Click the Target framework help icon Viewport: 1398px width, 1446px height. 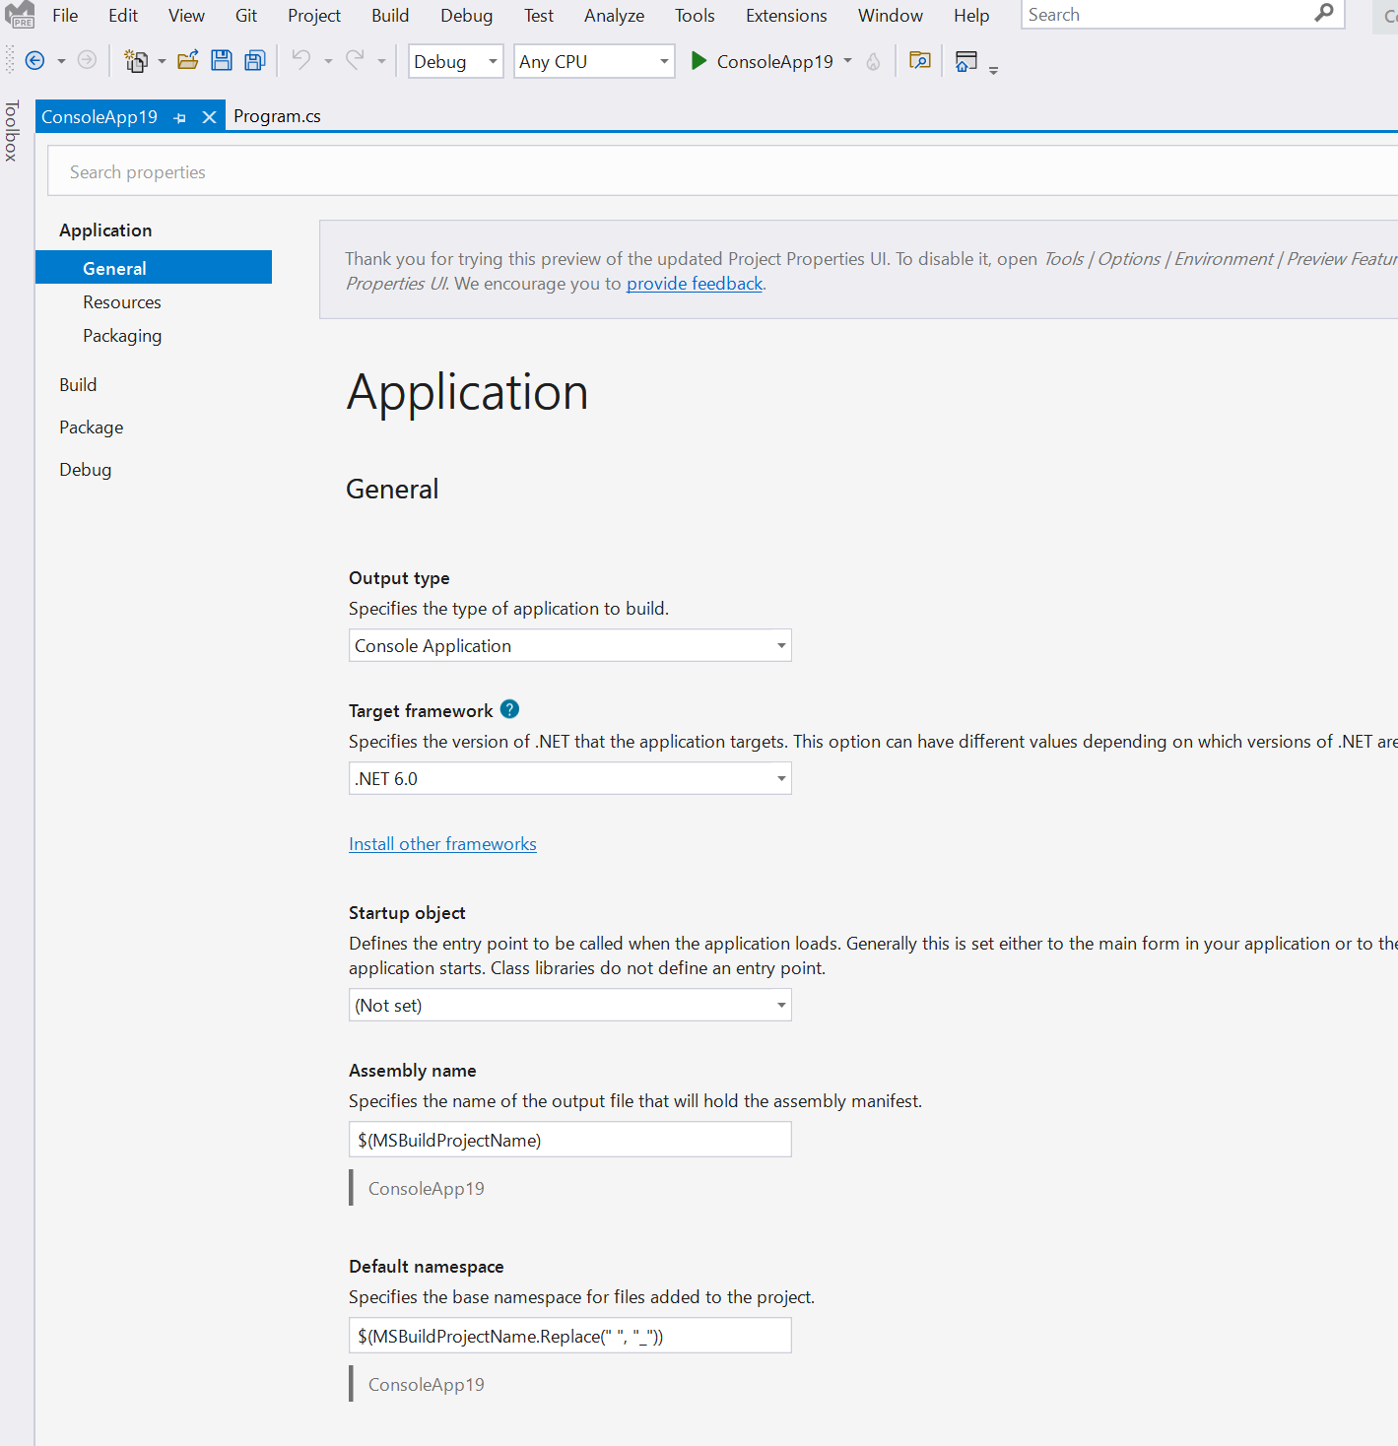[509, 709]
